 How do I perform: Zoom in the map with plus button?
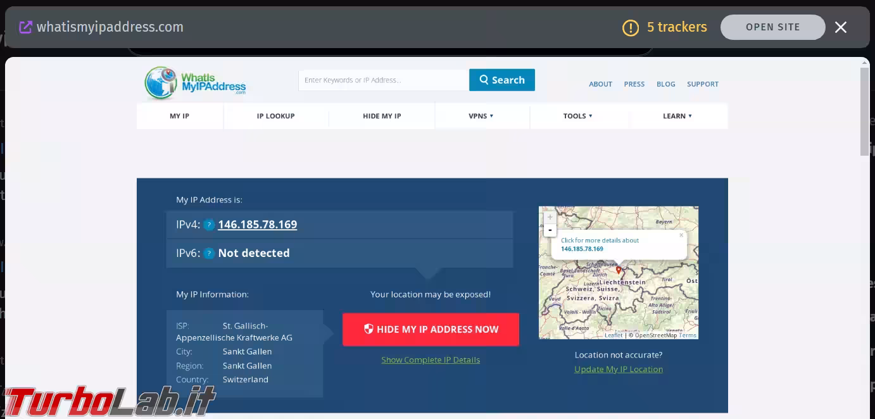tap(550, 217)
